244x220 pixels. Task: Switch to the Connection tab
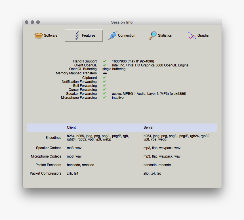tap(122, 35)
